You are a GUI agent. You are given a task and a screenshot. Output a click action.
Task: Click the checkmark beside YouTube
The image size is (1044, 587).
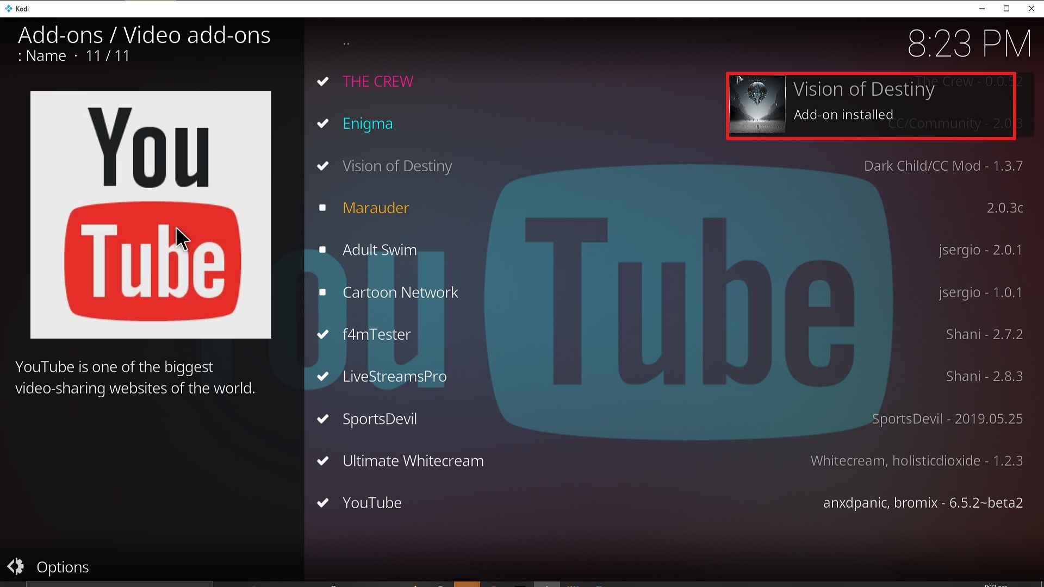(x=323, y=503)
